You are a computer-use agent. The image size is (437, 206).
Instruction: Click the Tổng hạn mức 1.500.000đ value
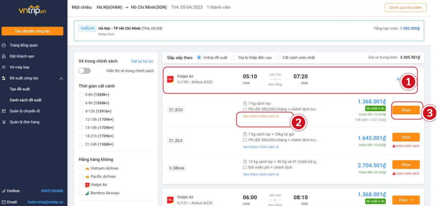tap(410, 29)
